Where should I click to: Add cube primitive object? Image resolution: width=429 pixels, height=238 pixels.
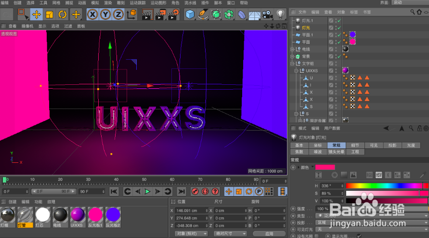tap(190, 14)
